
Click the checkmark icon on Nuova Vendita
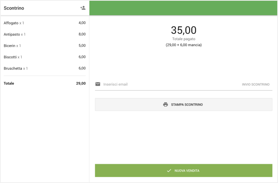click(x=169, y=170)
